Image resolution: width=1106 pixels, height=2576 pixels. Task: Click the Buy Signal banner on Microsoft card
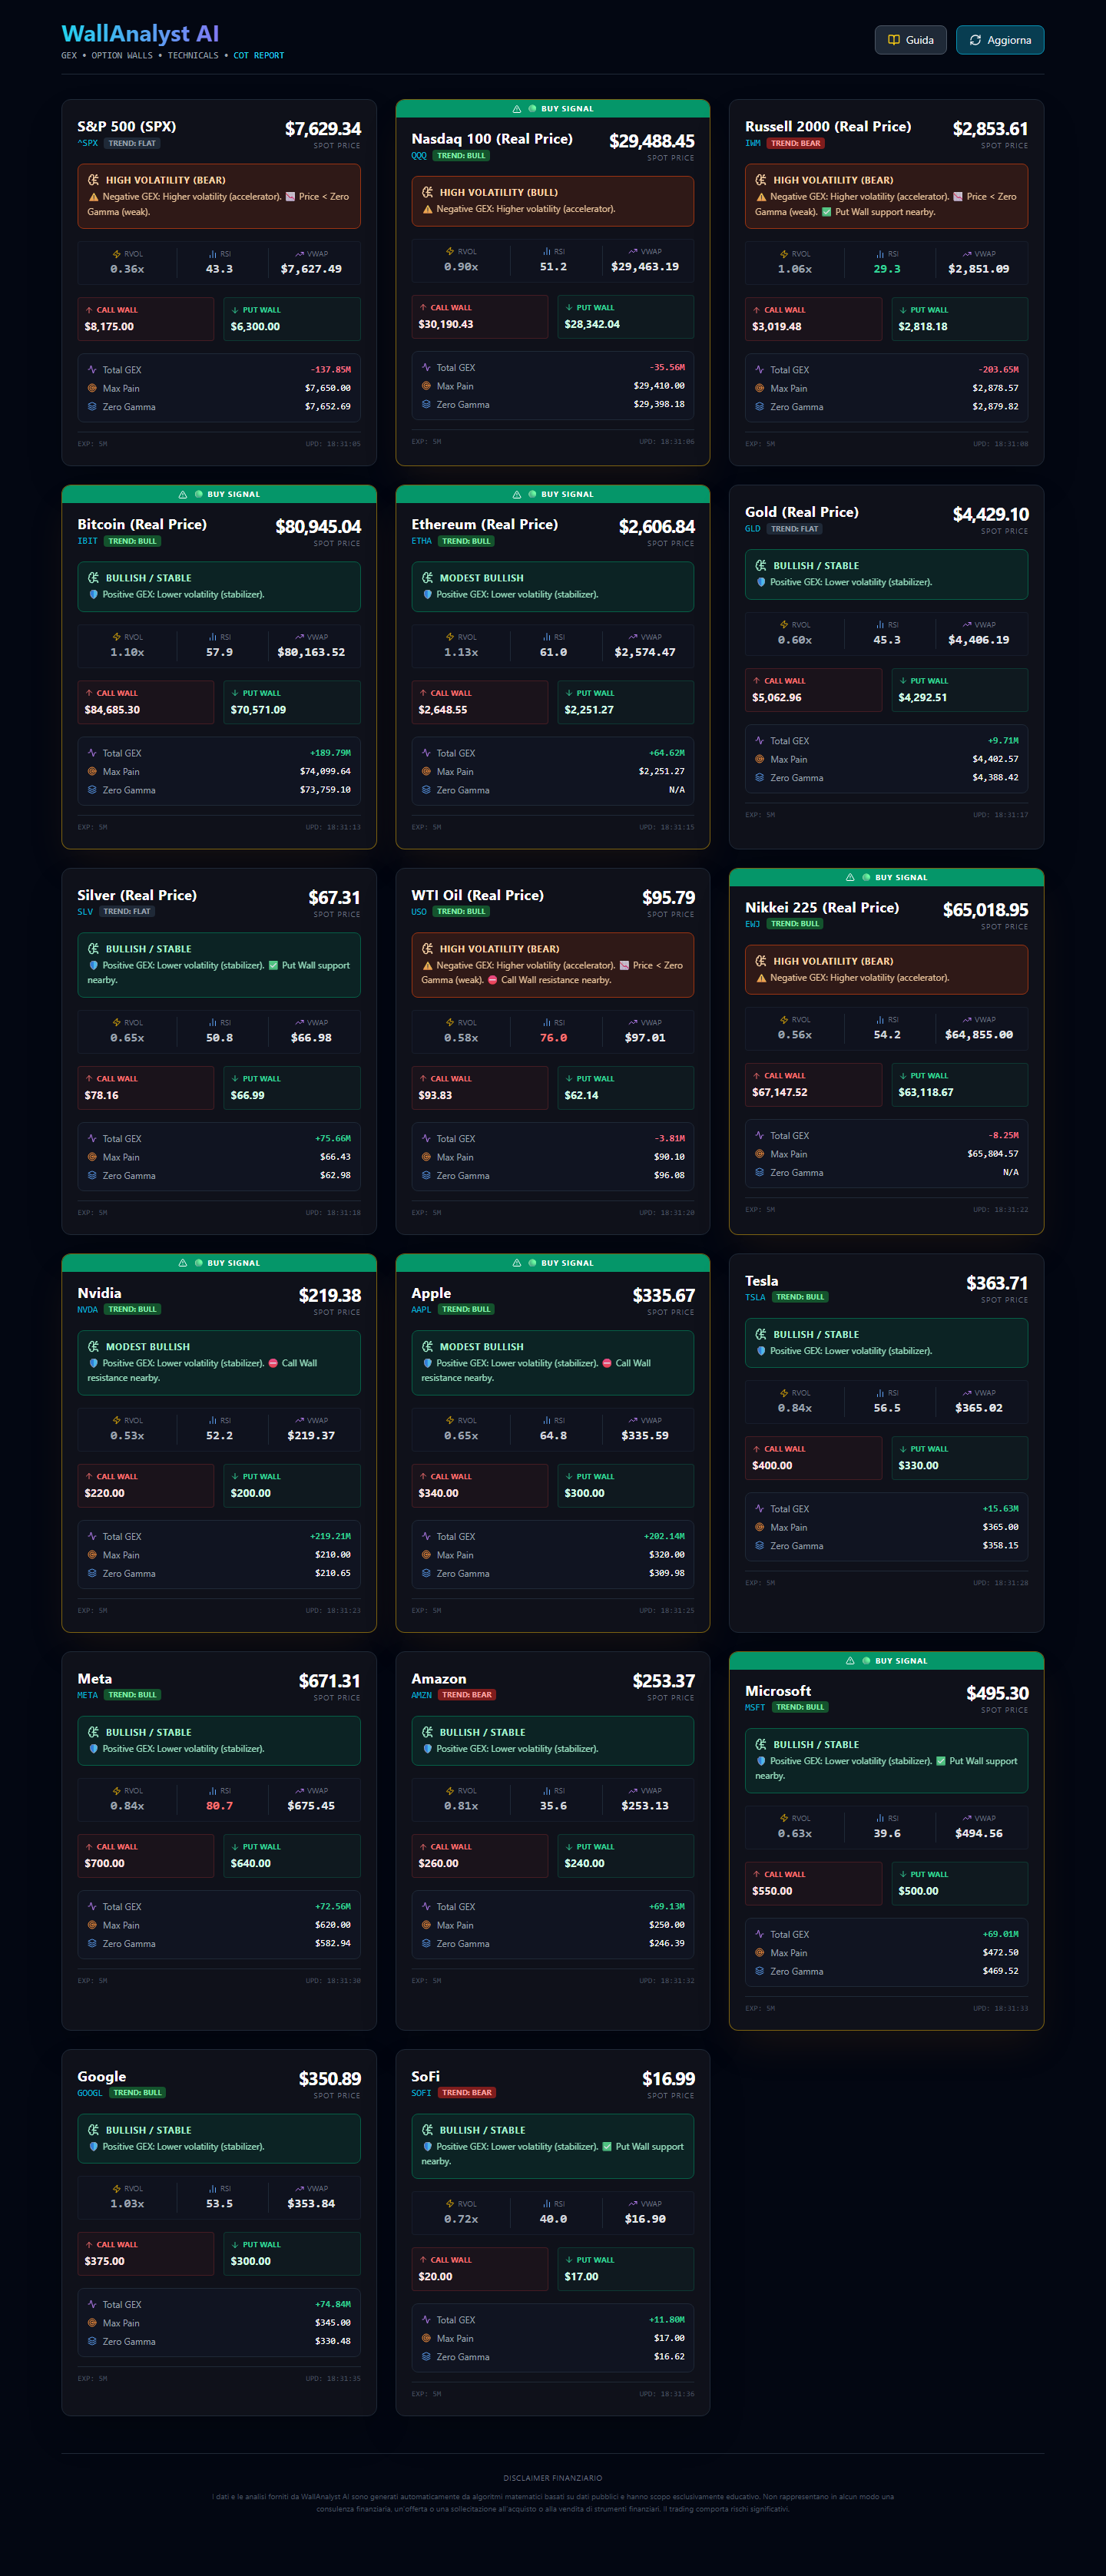pos(886,1661)
